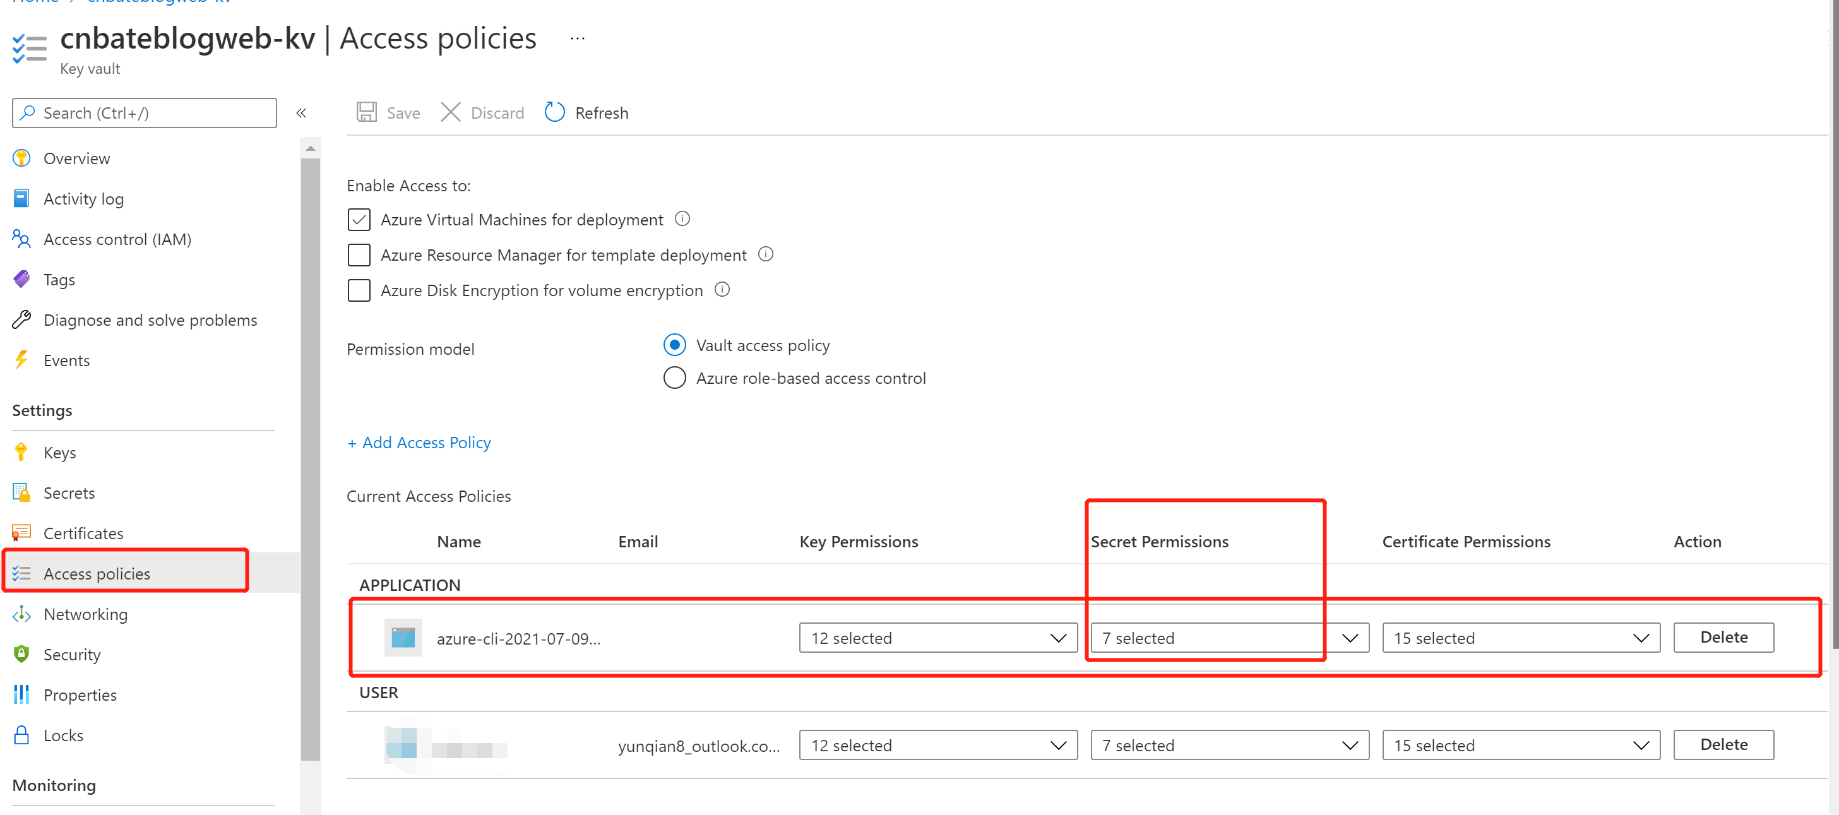Click the azure-cli application icon thumbnail
Image resolution: width=1839 pixels, height=815 pixels.
point(403,638)
